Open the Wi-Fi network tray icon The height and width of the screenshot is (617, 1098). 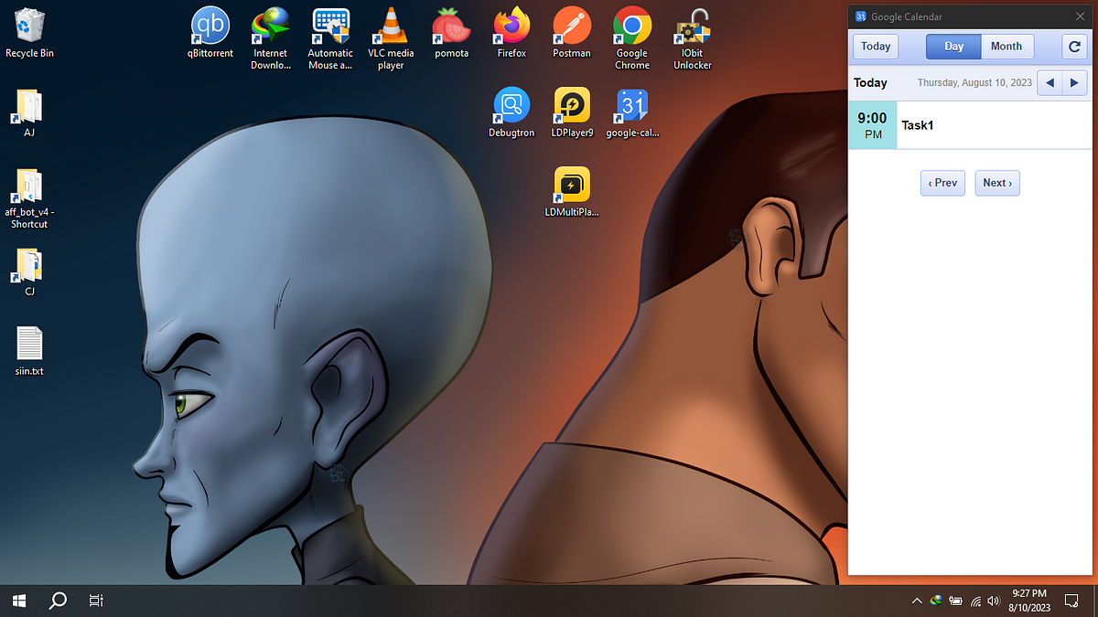975,601
